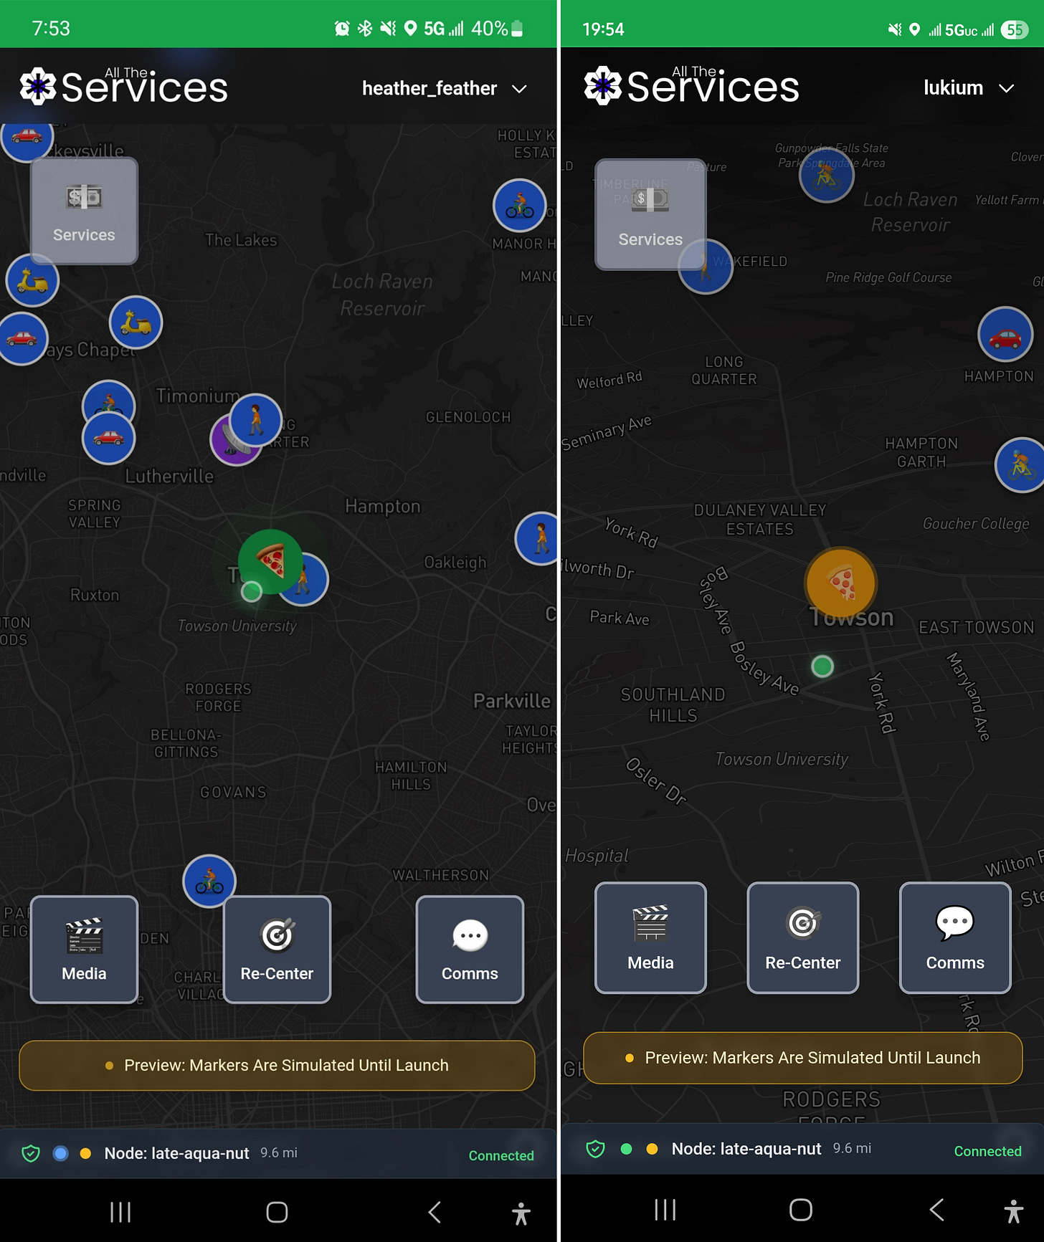Click All The Services logo on lukium screen
This screenshot has width=1044, height=1242.
pyautogui.click(x=691, y=85)
